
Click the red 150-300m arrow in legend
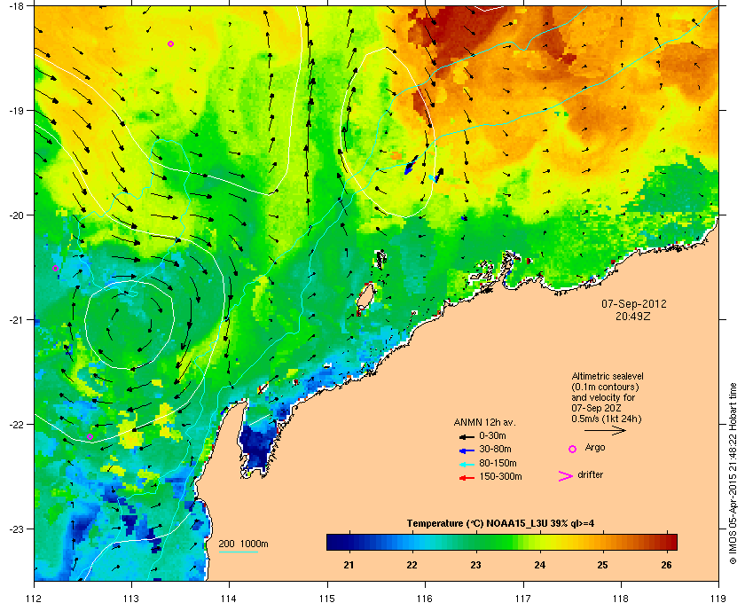(x=467, y=478)
